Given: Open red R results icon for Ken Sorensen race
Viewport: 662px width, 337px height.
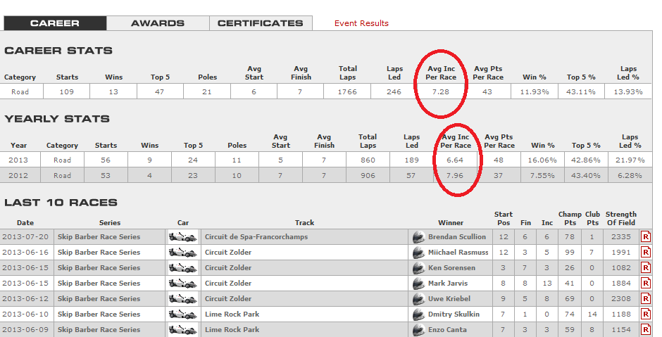Looking at the screenshot, I should 645,268.
